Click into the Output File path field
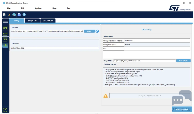 tap(145, 61)
